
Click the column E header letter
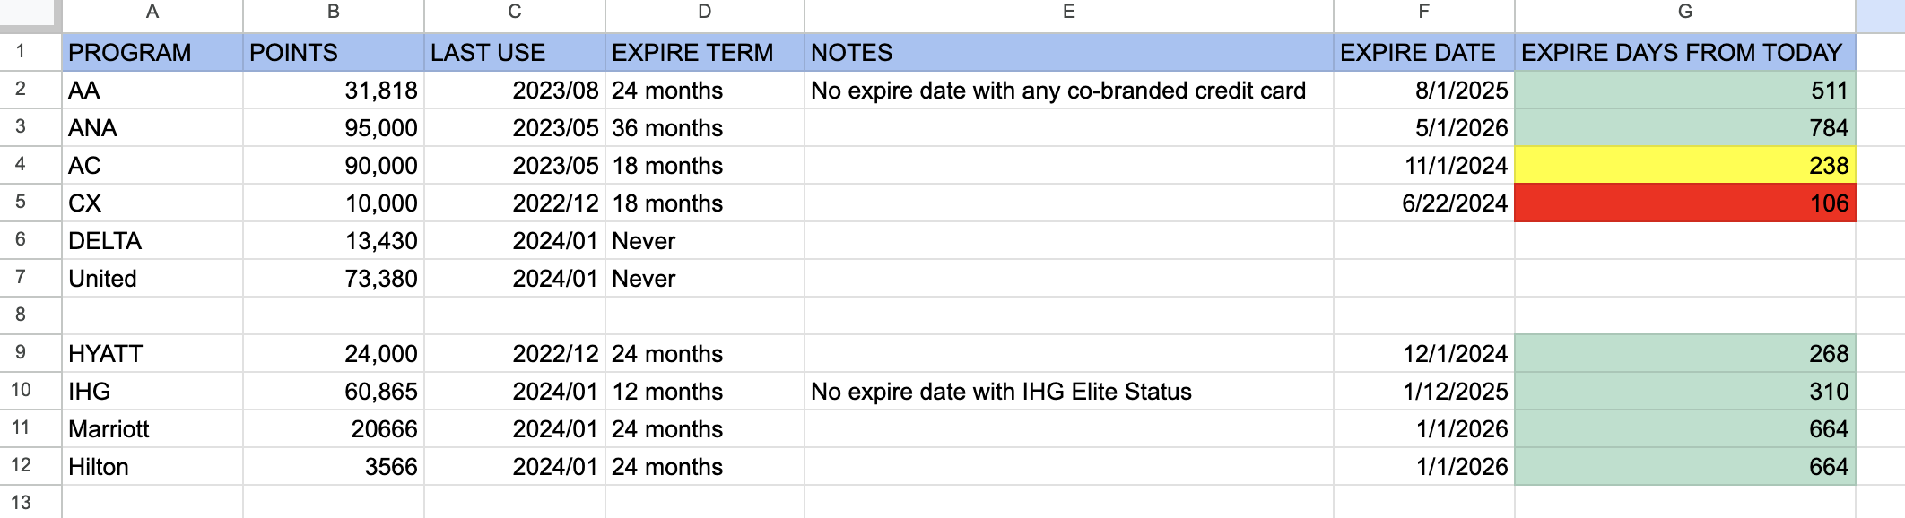tap(1068, 13)
